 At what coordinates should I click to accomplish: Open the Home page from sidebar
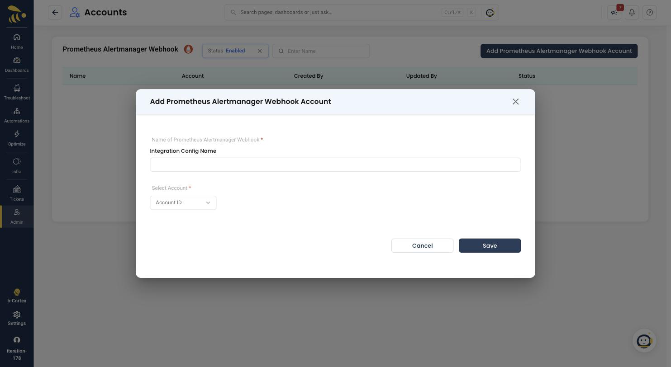[17, 41]
